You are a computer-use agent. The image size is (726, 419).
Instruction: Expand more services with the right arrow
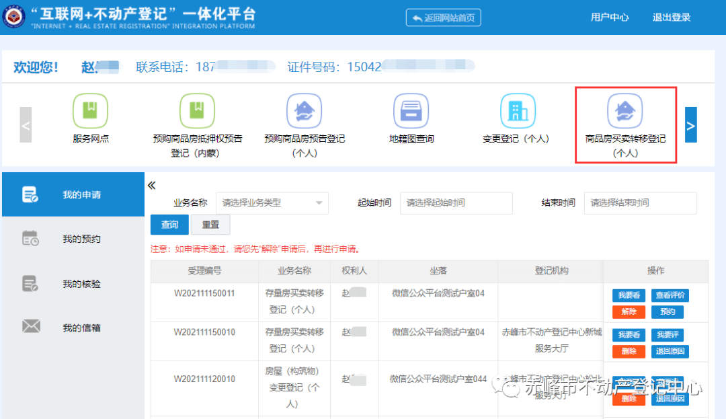click(690, 124)
